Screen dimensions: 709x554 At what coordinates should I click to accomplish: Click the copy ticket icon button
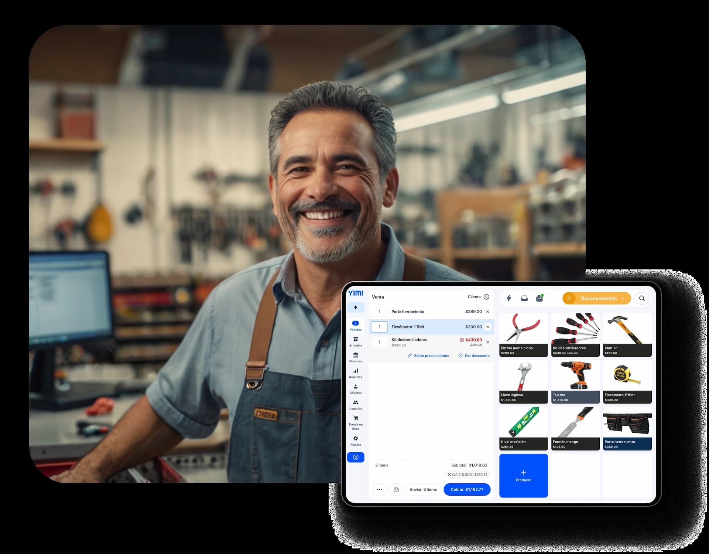coord(396,489)
